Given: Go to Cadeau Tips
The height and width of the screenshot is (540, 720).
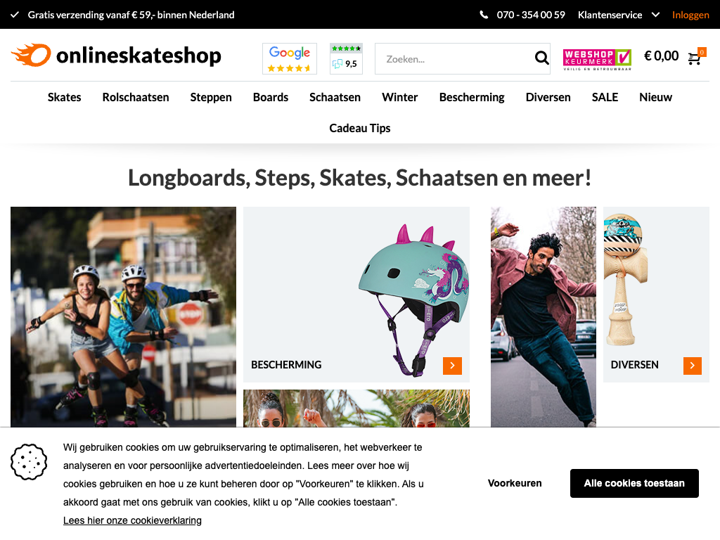Looking at the screenshot, I should (x=359, y=128).
